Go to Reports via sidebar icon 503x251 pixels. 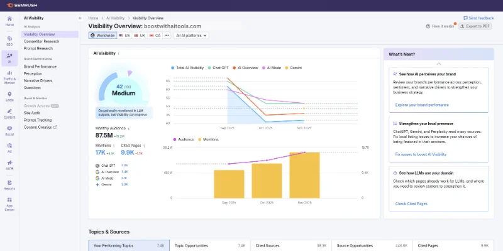pos(9,184)
